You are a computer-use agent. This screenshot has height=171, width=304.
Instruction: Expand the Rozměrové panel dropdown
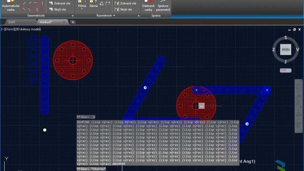coord(114,16)
